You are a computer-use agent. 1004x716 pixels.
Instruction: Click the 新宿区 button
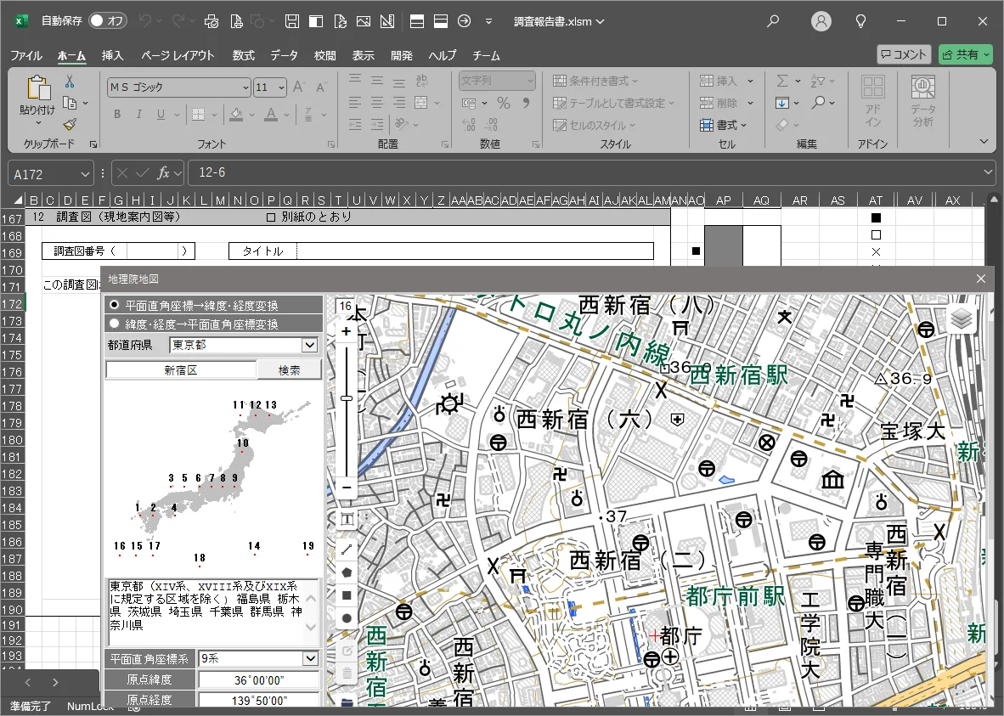point(181,370)
